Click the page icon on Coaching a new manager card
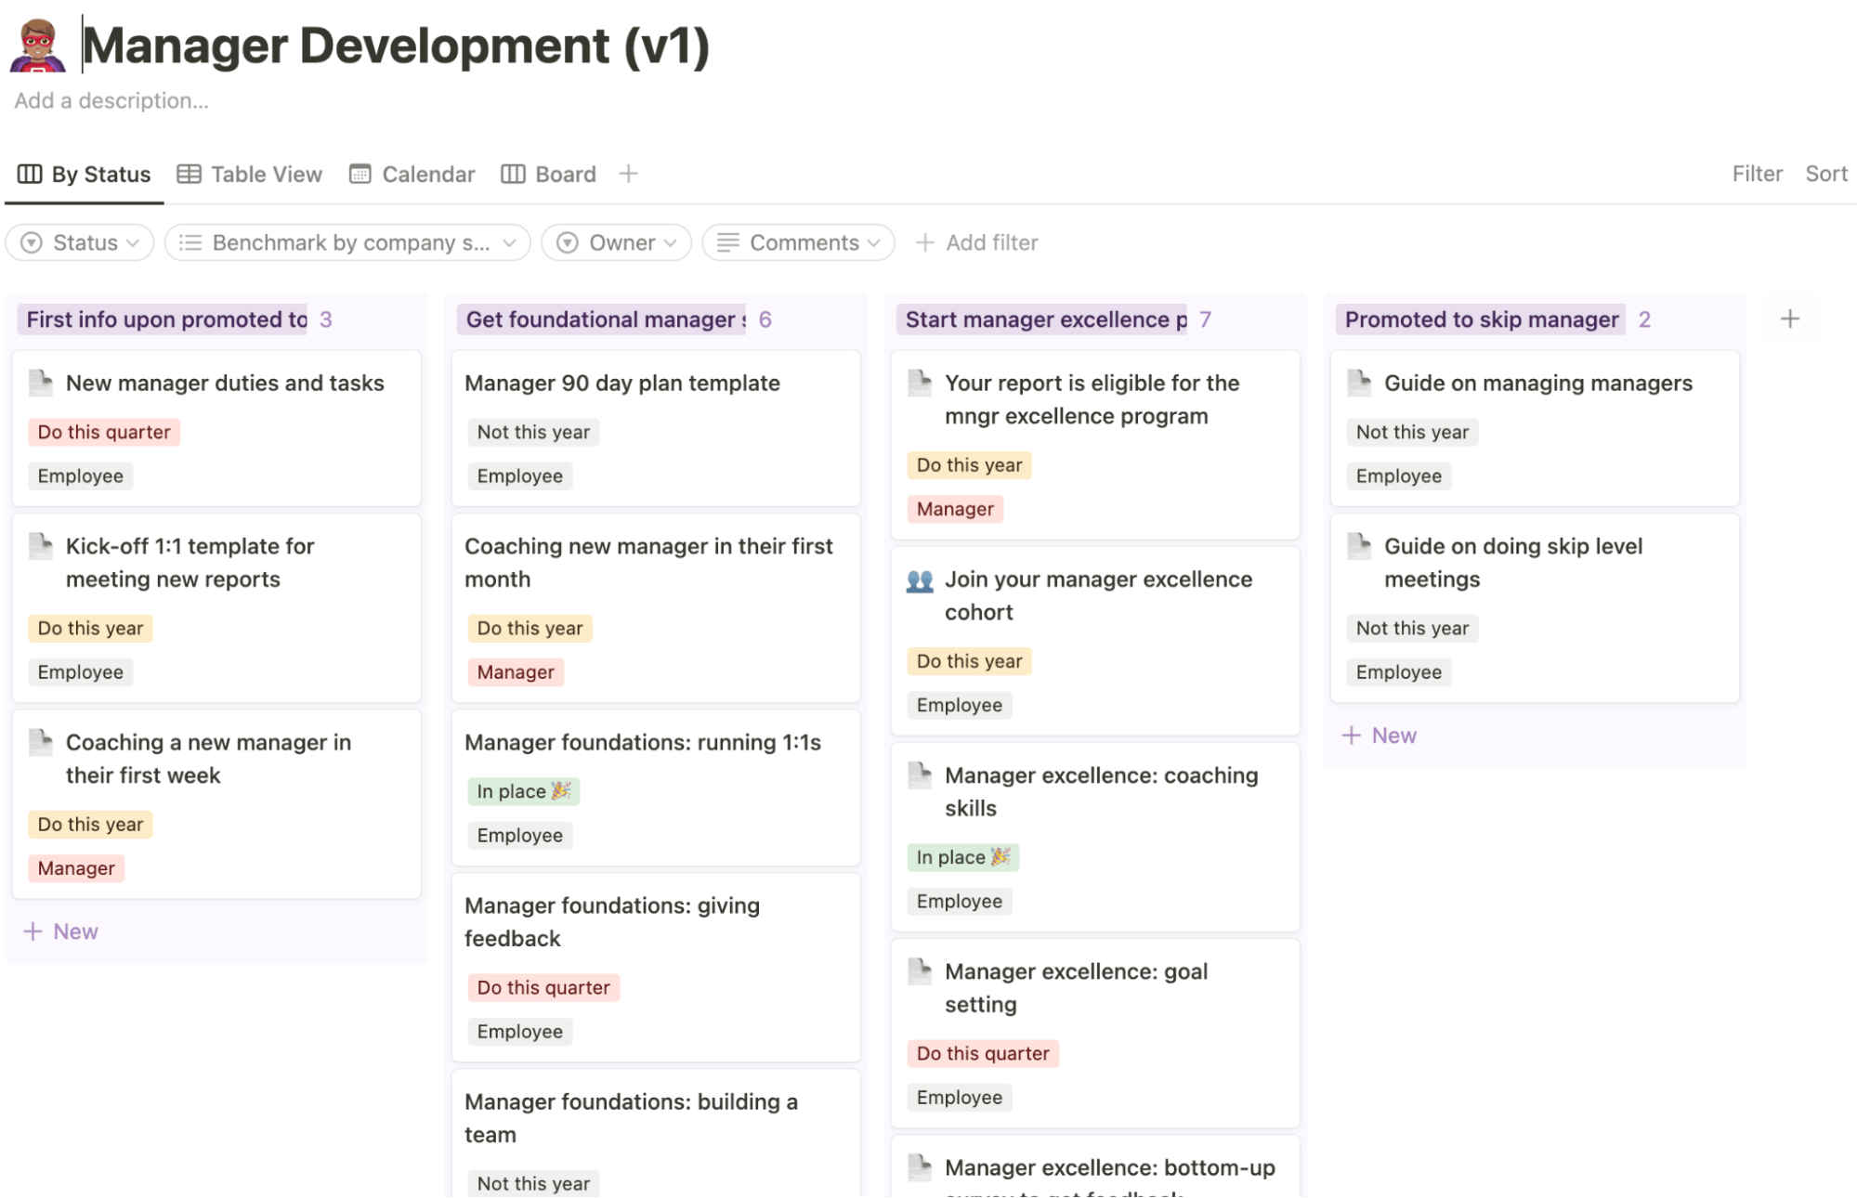 [41, 741]
